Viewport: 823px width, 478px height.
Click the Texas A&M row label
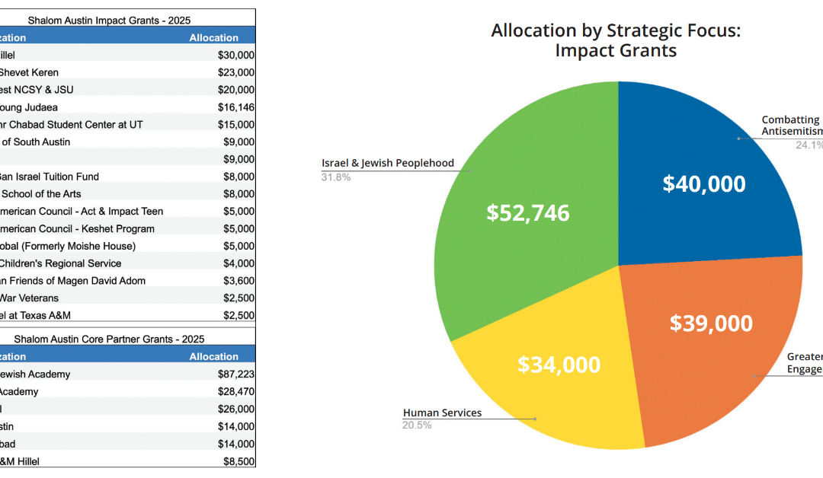(35, 316)
